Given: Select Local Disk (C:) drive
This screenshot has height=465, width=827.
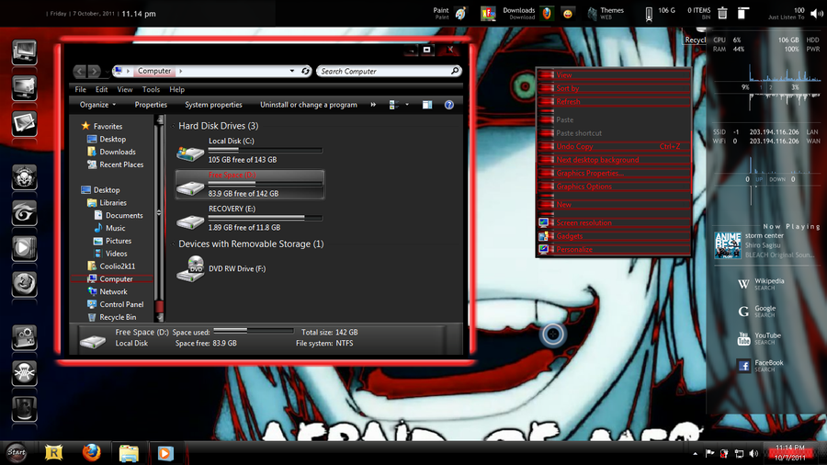Looking at the screenshot, I should click(249, 151).
